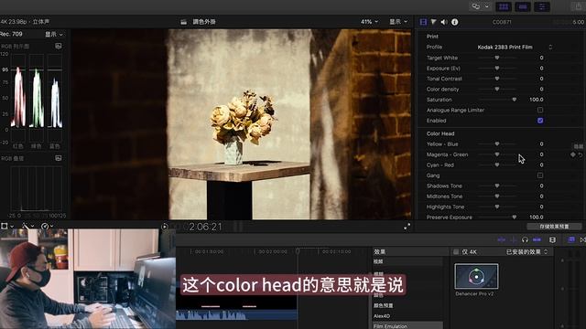Check the 仅 4K checkbox
This screenshot has width=586, height=329.
click(456, 252)
